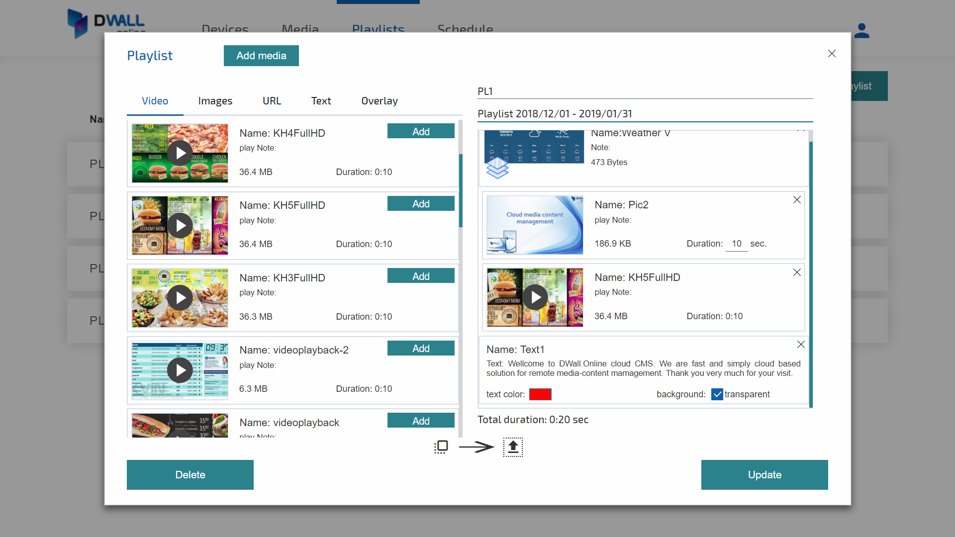
Task: Click the Delete playlist button
Action: 190,475
